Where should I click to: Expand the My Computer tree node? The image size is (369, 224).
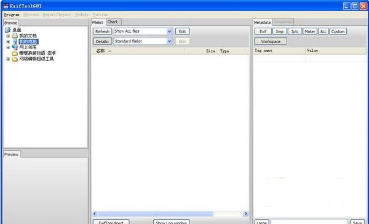tap(8, 42)
